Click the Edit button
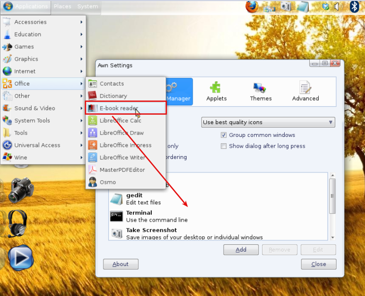Image resolution: width=365 pixels, height=296 pixels. coord(318,250)
